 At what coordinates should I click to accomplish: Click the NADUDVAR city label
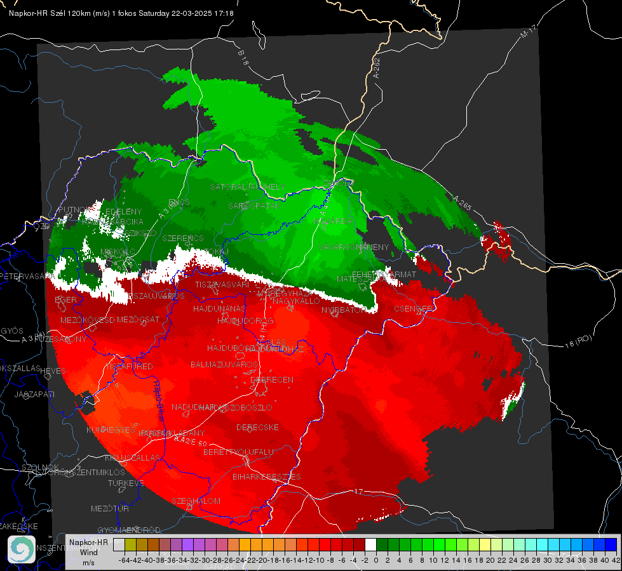pyautogui.click(x=193, y=407)
